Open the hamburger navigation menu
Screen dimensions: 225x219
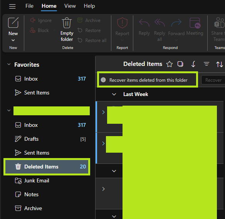click(x=12, y=6)
